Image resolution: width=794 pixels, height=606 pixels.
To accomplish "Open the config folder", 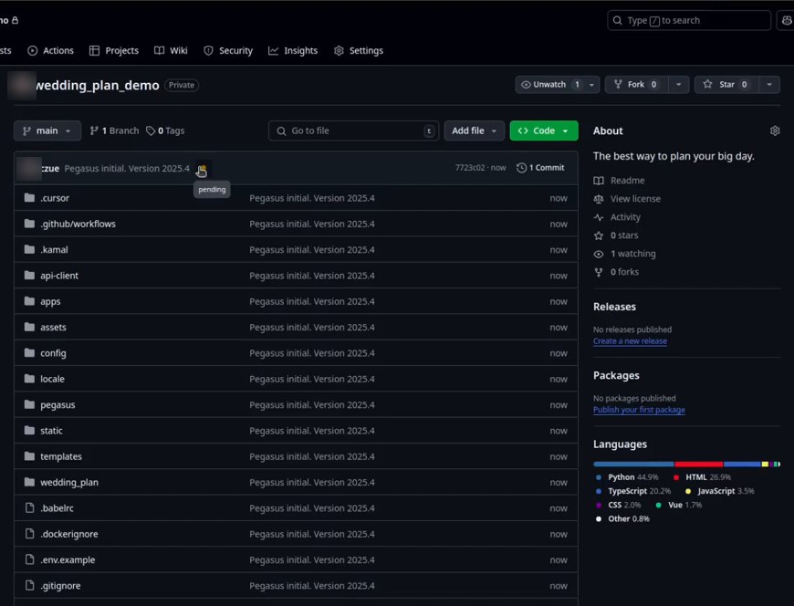I will coord(53,353).
